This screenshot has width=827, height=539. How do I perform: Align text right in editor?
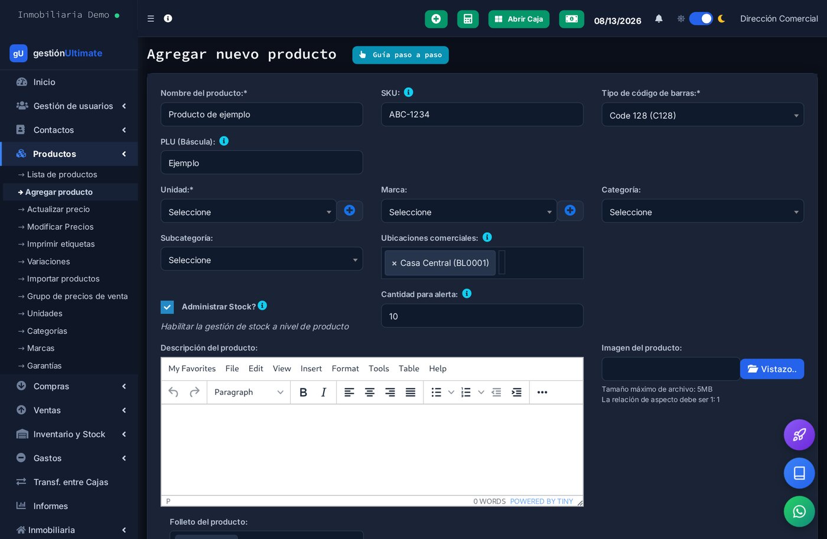[390, 392]
